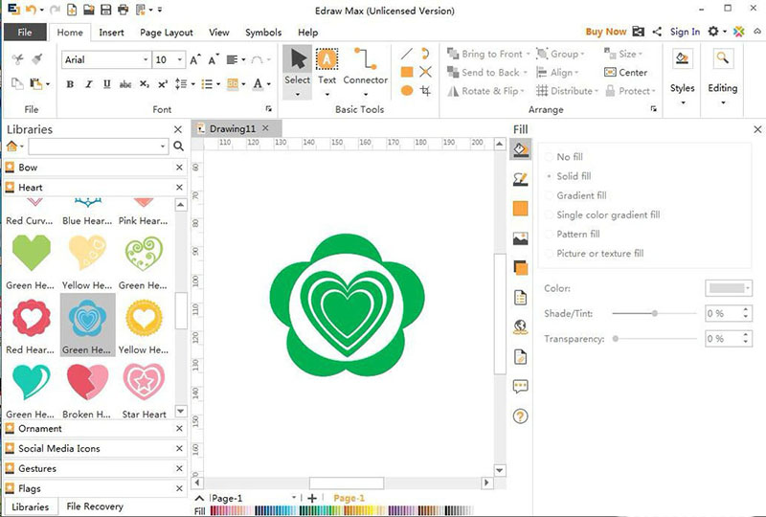This screenshot has height=517, width=766.
Task: Click the Buy Now link
Action: (x=605, y=32)
